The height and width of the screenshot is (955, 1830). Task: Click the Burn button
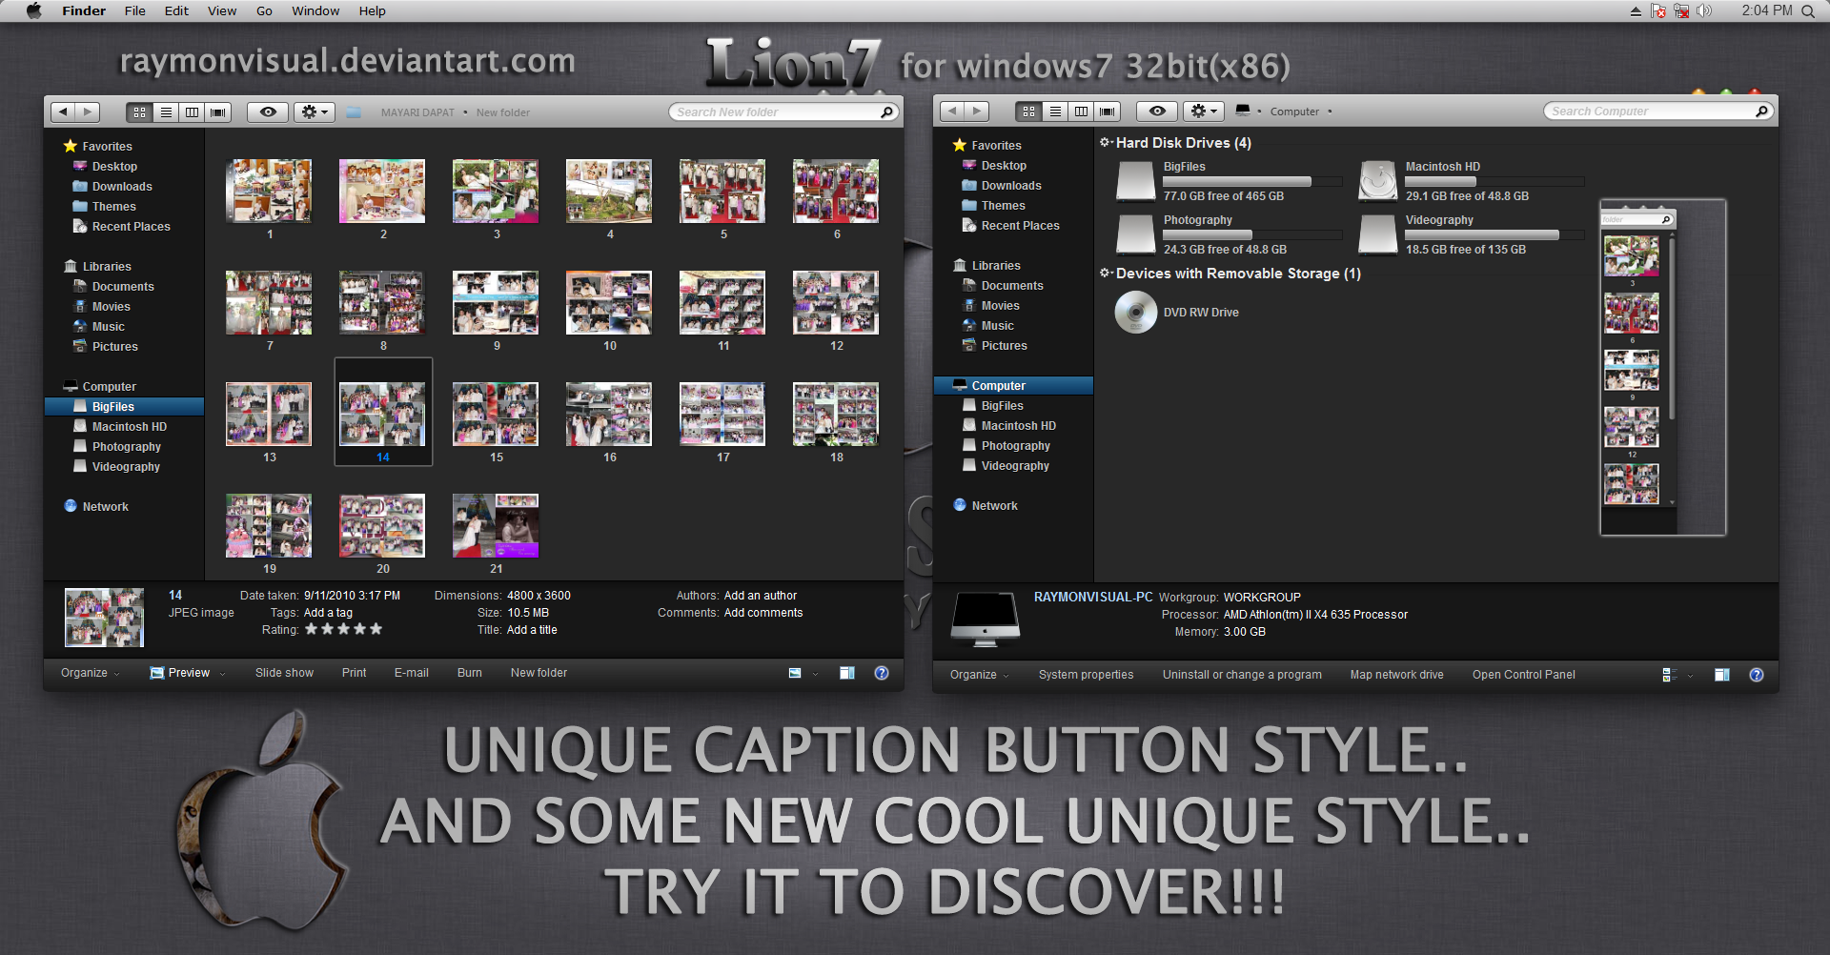469,673
